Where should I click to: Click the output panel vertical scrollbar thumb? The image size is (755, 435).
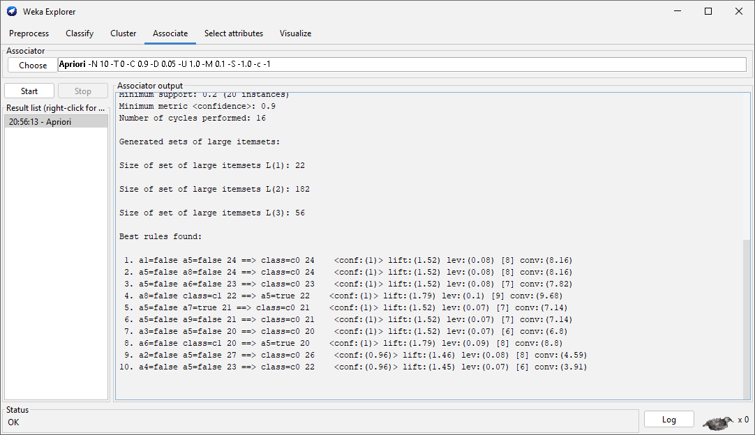(747, 317)
